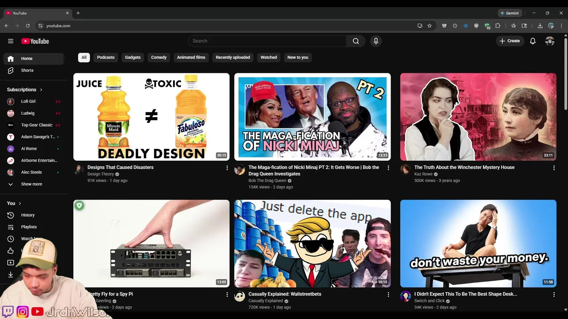Image resolution: width=568 pixels, height=319 pixels.
Task: Select the Watched filter chip
Action: (268, 58)
